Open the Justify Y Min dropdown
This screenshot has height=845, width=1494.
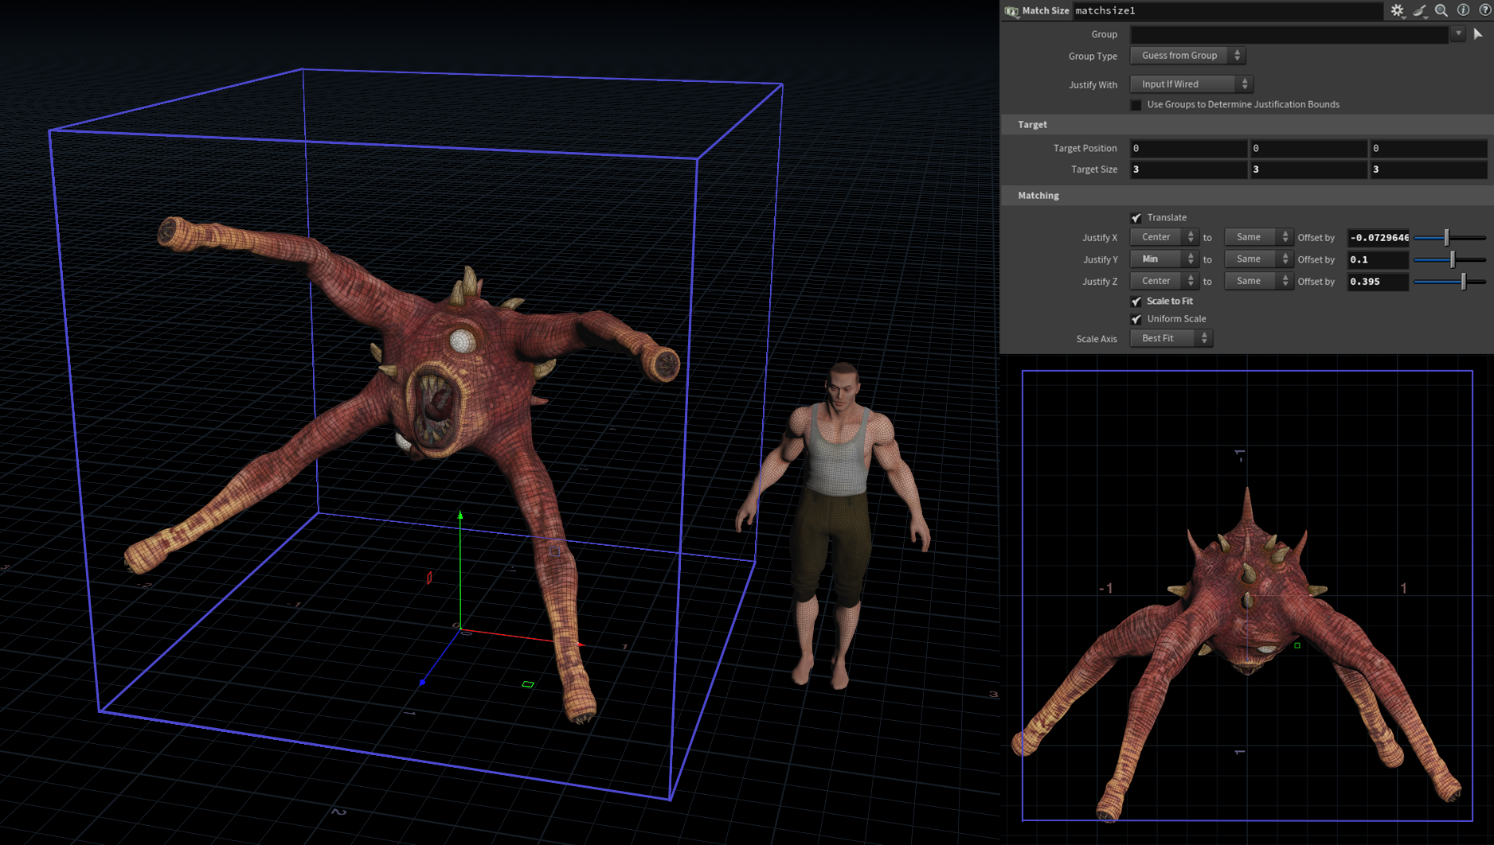point(1164,259)
